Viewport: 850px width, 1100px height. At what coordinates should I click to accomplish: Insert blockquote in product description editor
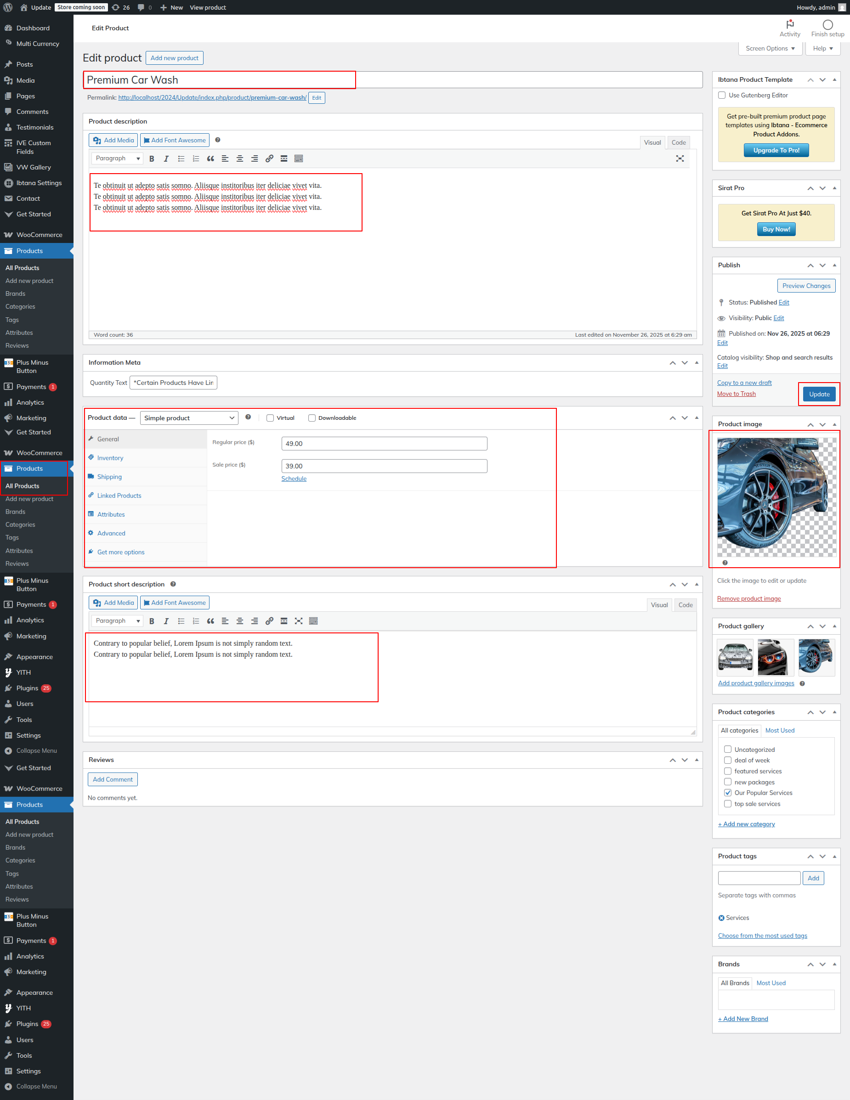click(210, 158)
